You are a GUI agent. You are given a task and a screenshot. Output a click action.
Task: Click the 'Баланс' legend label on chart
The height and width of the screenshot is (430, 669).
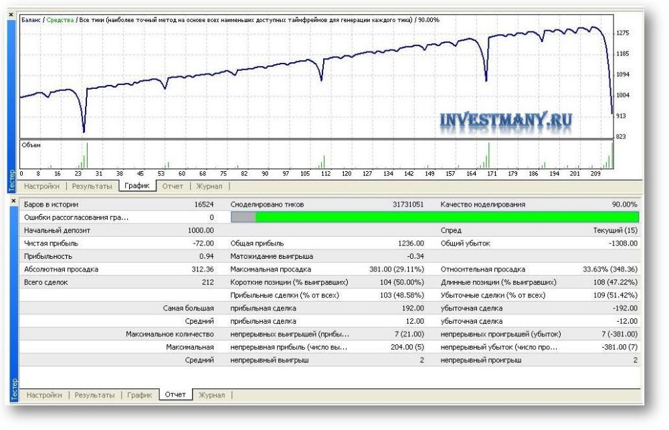coord(31,19)
